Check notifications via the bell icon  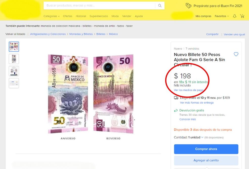pyautogui.click(x=234, y=16)
